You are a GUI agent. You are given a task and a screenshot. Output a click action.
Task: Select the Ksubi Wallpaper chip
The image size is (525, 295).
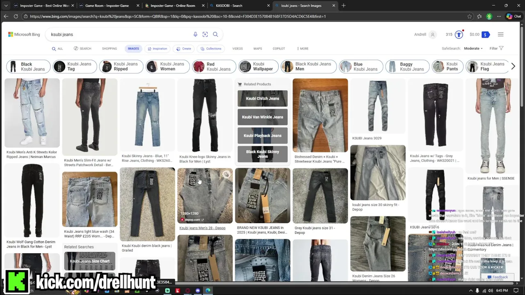pyautogui.click(x=258, y=66)
